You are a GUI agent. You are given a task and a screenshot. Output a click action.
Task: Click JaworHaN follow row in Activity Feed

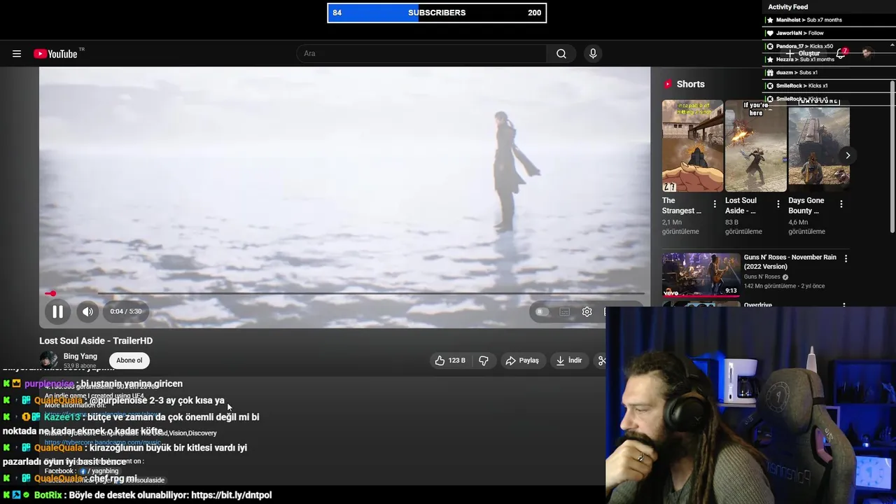829,33
